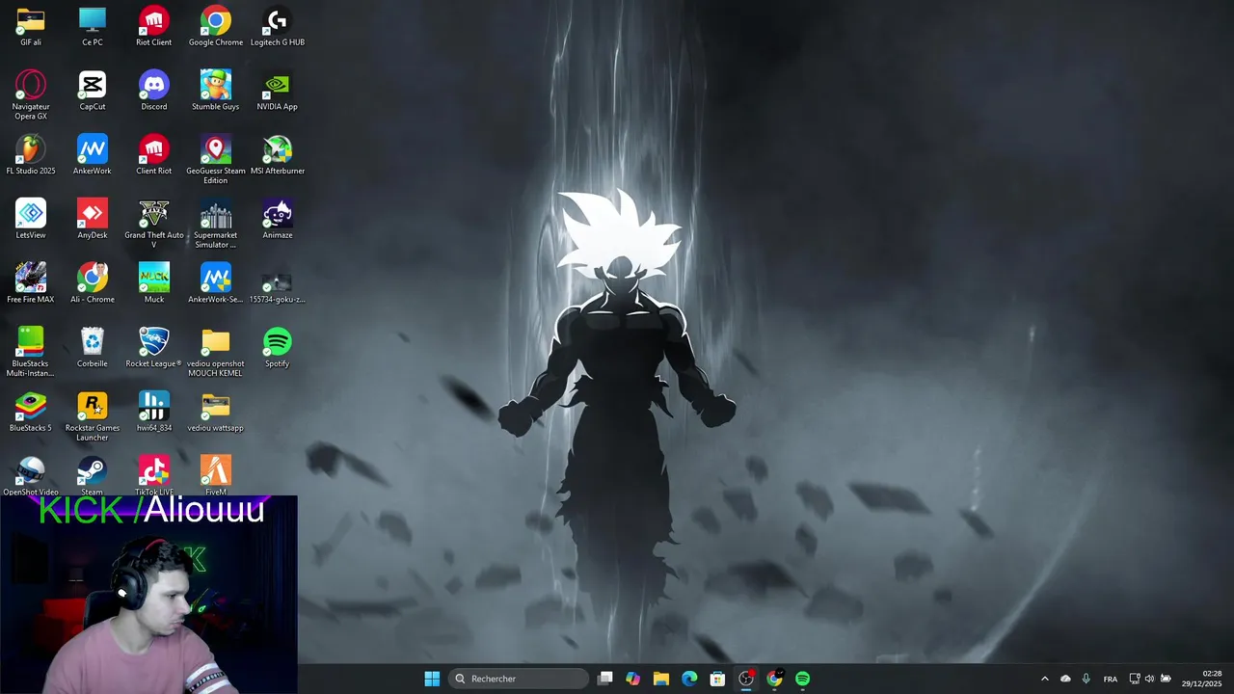Image resolution: width=1234 pixels, height=694 pixels.
Task: Open the Windows Start menu
Action: tap(432, 679)
